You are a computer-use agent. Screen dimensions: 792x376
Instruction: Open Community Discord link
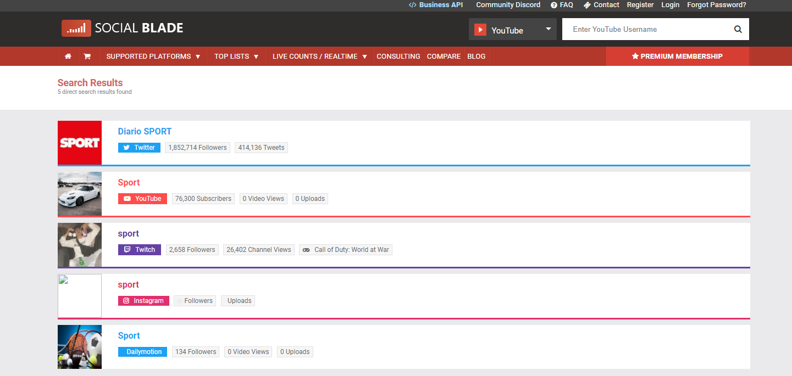click(x=508, y=5)
